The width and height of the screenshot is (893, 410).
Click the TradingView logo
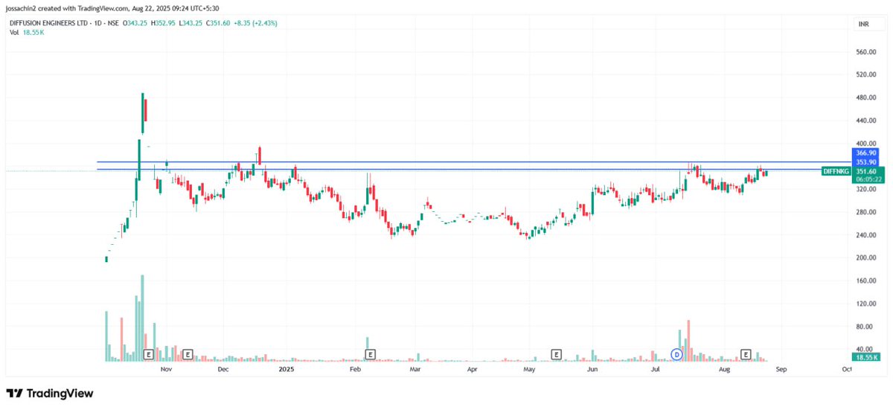click(x=50, y=393)
